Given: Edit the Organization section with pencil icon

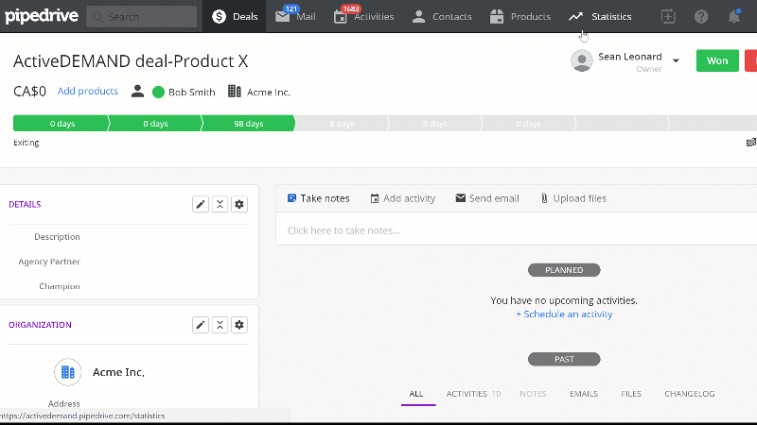Looking at the screenshot, I should pyautogui.click(x=201, y=325).
